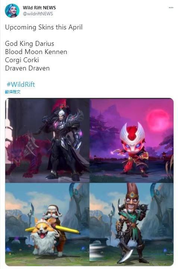Click the 'Corgi Corki' text line

[22, 60]
